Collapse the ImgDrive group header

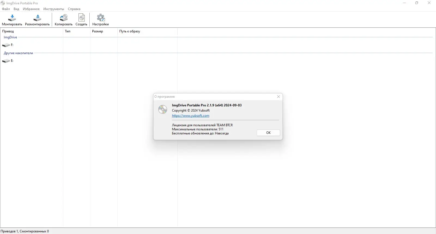(10, 37)
